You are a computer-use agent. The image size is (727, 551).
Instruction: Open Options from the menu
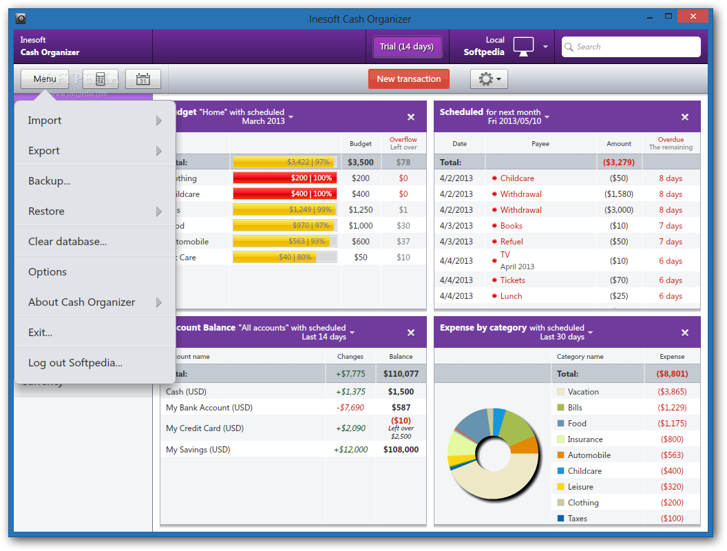(95, 272)
